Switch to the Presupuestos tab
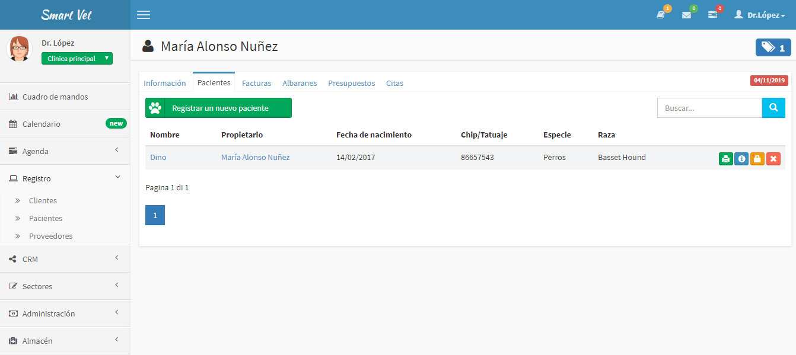The width and height of the screenshot is (796, 355). (x=352, y=83)
